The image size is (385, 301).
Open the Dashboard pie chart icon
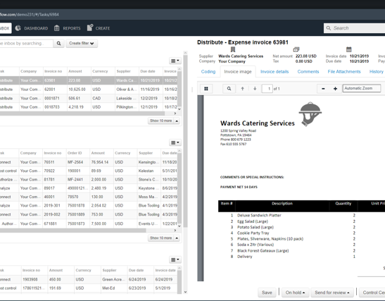(x=18, y=28)
